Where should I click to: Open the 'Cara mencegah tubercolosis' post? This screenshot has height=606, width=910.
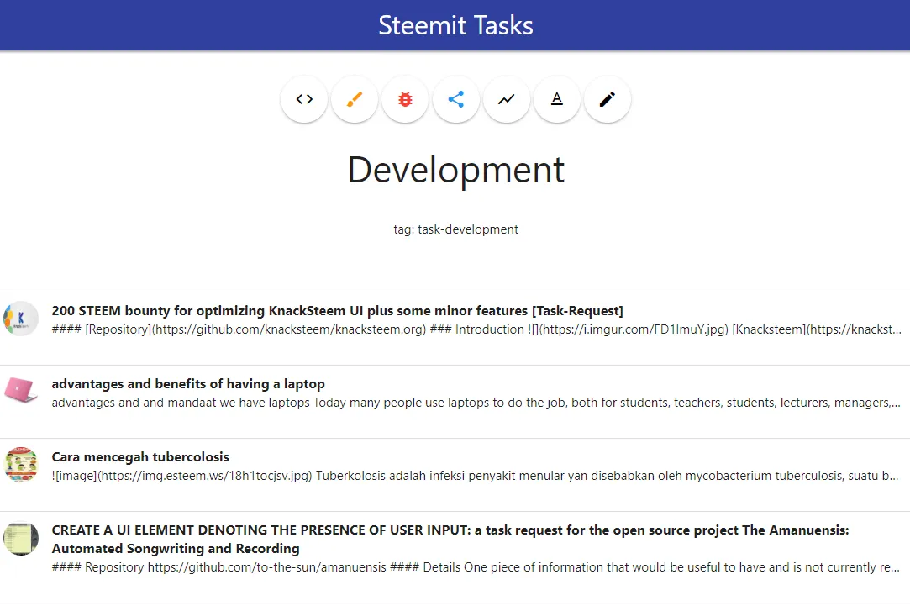(140, 457)
